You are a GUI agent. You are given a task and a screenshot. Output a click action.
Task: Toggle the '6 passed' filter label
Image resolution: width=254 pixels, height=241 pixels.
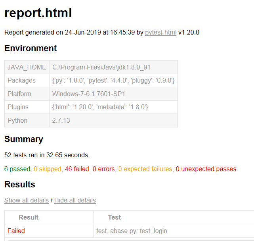click(x=17, y=169)
